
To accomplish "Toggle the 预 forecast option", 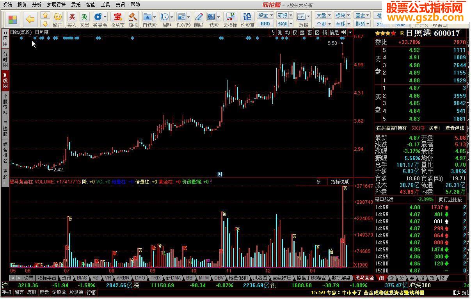I will click(x=325, y=32).
